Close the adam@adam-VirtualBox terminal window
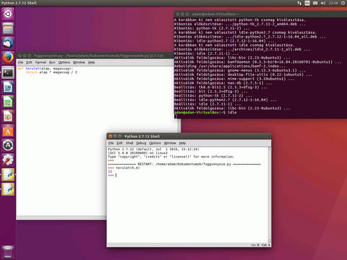Screen dimensions: 347x260 coord(178,14)
